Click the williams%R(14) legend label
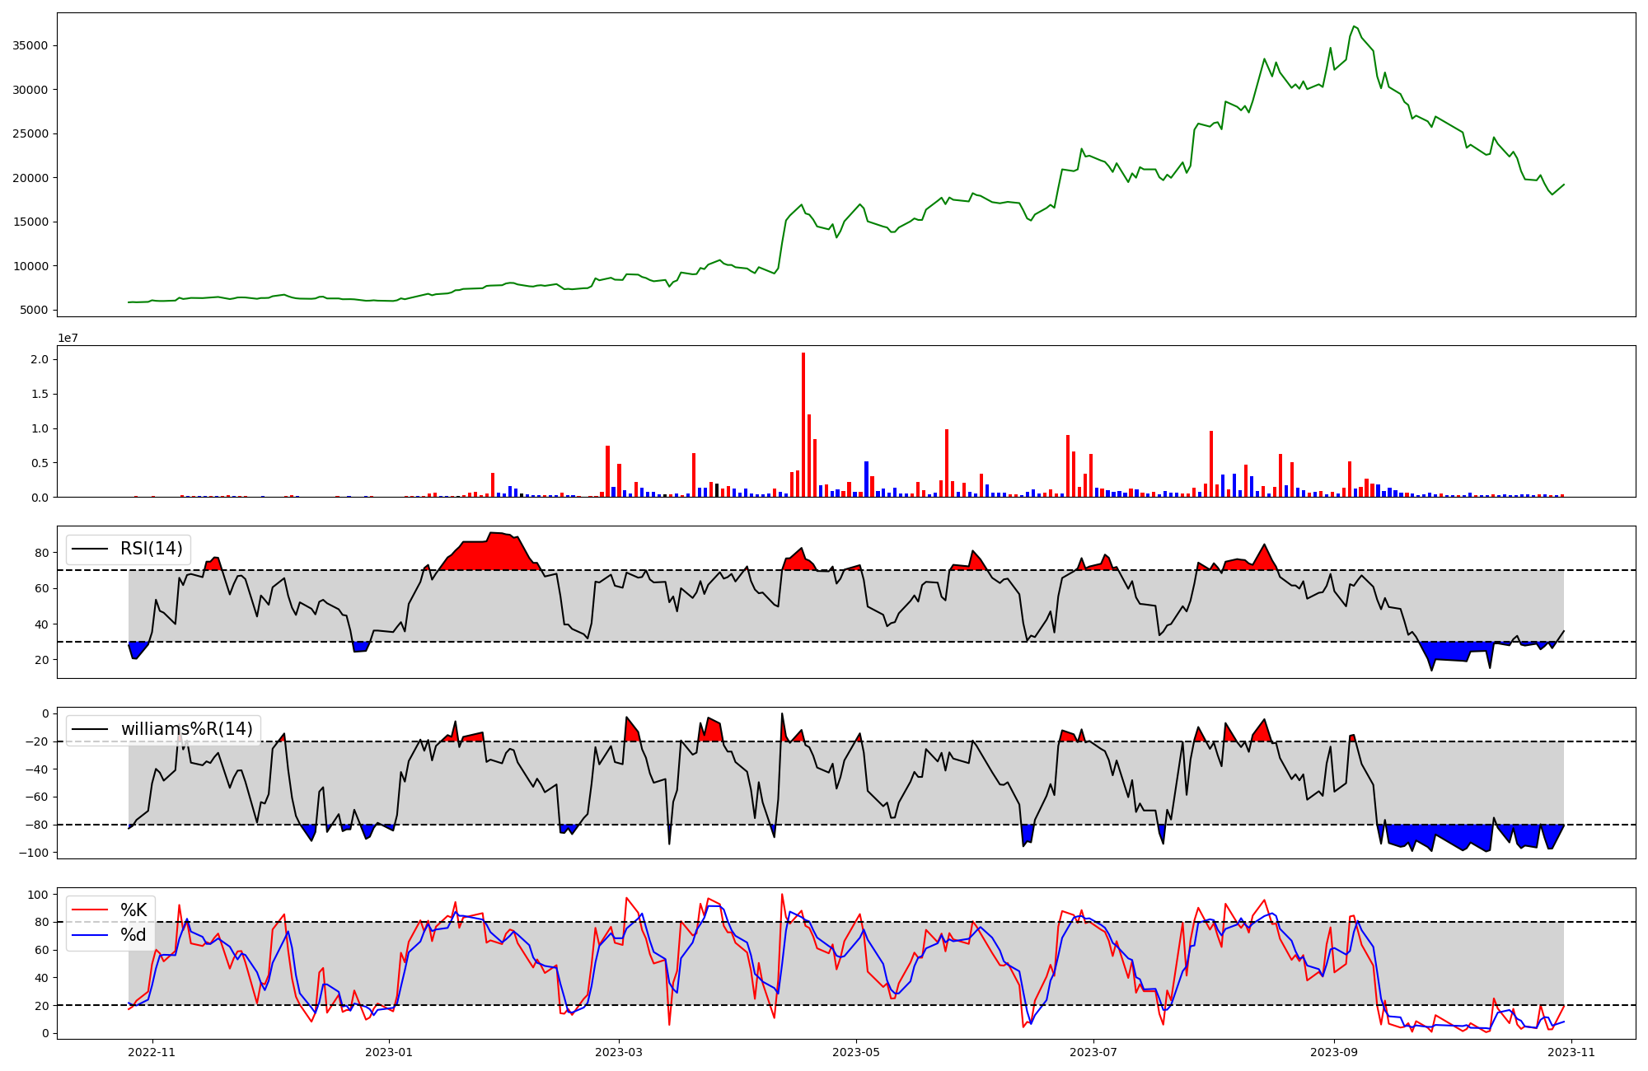 click(186, 729)
